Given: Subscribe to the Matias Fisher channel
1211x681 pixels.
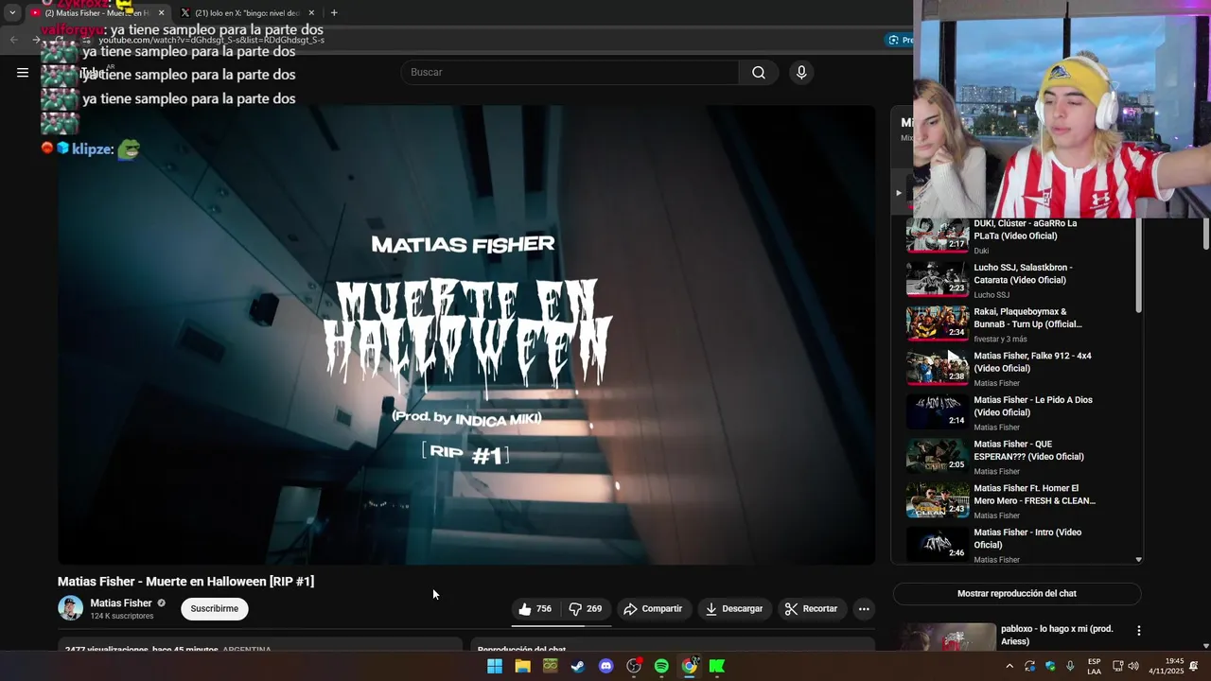Looking at the screenshot, I should pyautogui.click(x=215, y=609).
